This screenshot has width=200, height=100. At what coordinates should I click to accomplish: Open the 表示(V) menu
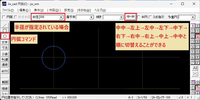pyautogui.click(x=39, y=10)
